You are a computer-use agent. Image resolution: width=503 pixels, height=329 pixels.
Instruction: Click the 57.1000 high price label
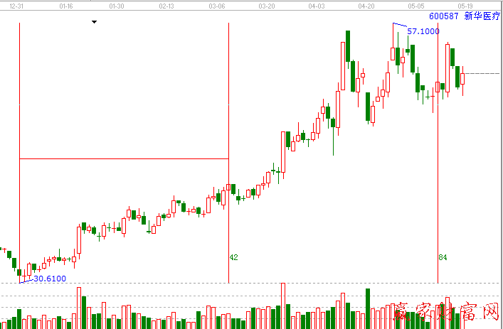423,31
